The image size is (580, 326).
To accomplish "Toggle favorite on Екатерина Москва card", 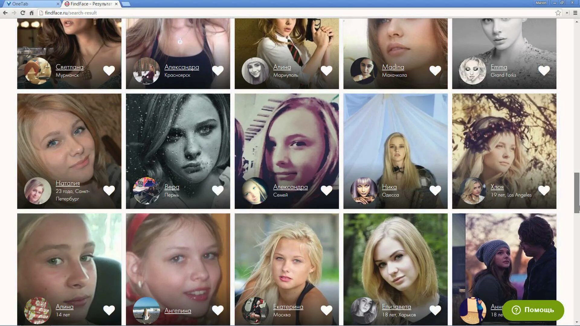I will [327, 310].
